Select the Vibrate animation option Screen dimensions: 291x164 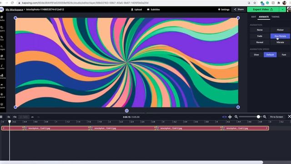tap(280, 42)
